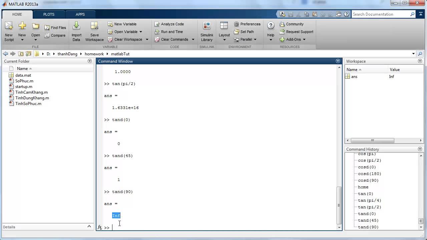This screenshot has width=427, height=240.
Task: Open Workspace panel actions menu
Action: pyautogui.click(x=420, y=61)
